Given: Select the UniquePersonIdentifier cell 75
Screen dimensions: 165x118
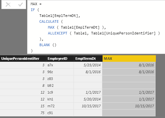Looking at the screenshot, I should click(23, 113).
